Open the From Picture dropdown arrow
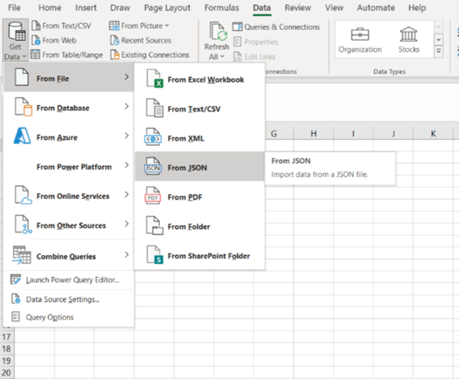Viewport: 459px width, 379px height. point(167,26)
